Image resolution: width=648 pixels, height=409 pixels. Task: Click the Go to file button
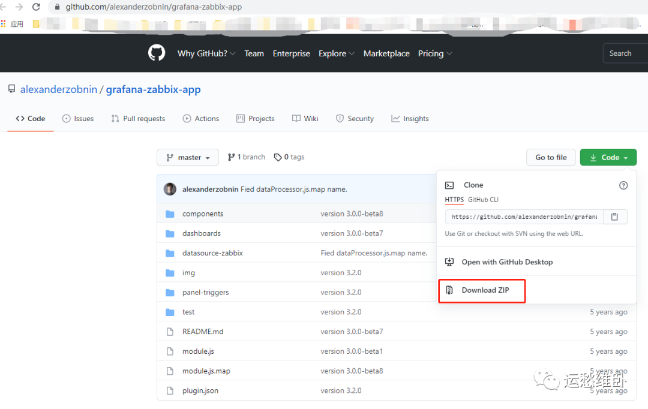pyautogui.click(x=551, y=157)
